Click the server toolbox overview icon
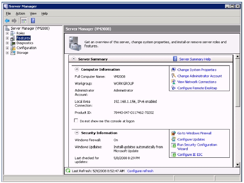The width and height of the screenshot is (244, 183). [75, 44]
